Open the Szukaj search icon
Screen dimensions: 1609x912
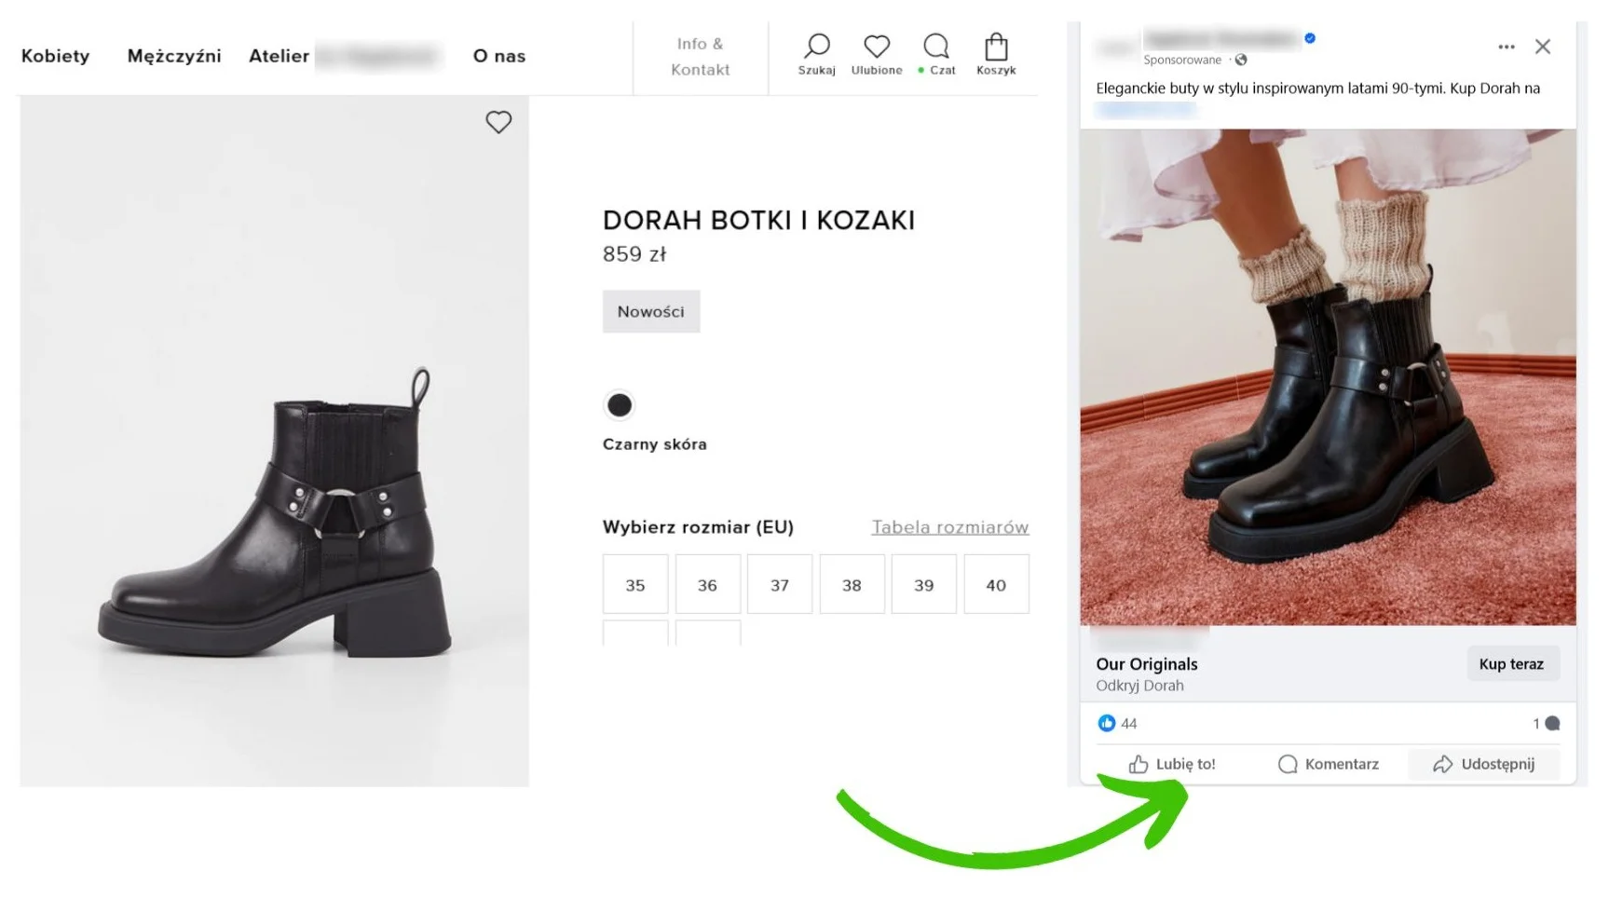point(816,54)
